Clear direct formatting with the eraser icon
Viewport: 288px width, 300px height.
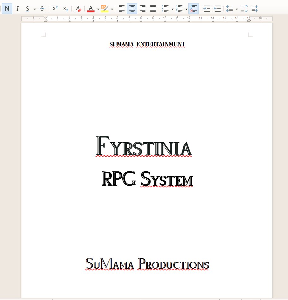click(x=78, y=9)
